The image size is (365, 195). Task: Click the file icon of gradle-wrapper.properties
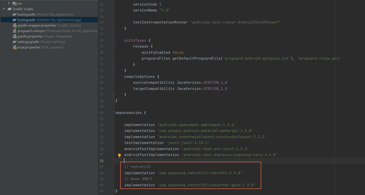[15, 25]
